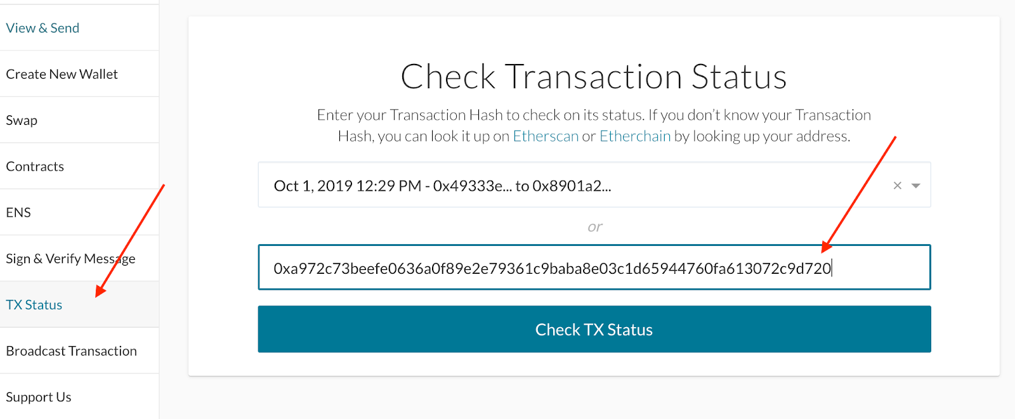
Task: Open Broadcast Transaction page
Action: click(71, 351)
